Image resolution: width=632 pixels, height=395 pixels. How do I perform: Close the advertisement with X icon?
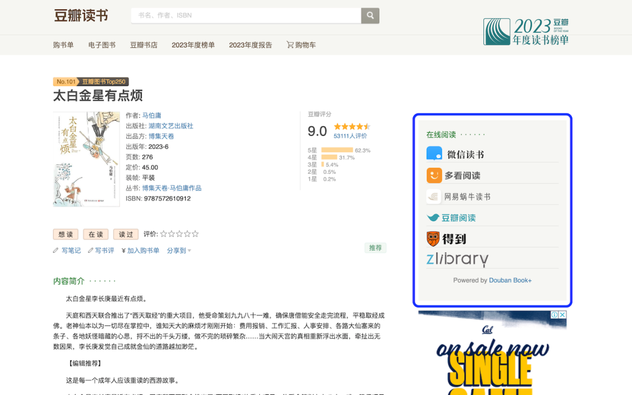pos(563,315)
